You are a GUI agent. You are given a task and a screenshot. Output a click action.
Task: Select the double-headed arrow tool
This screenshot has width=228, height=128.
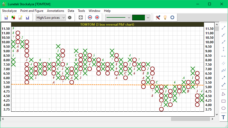pyautogui.click(x=224, y=85)
